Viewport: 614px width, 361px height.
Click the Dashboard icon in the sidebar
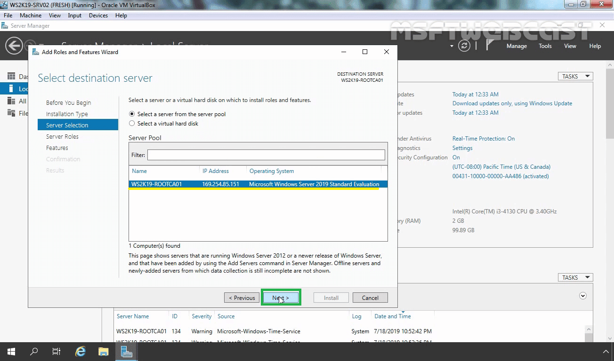point(11,76)
